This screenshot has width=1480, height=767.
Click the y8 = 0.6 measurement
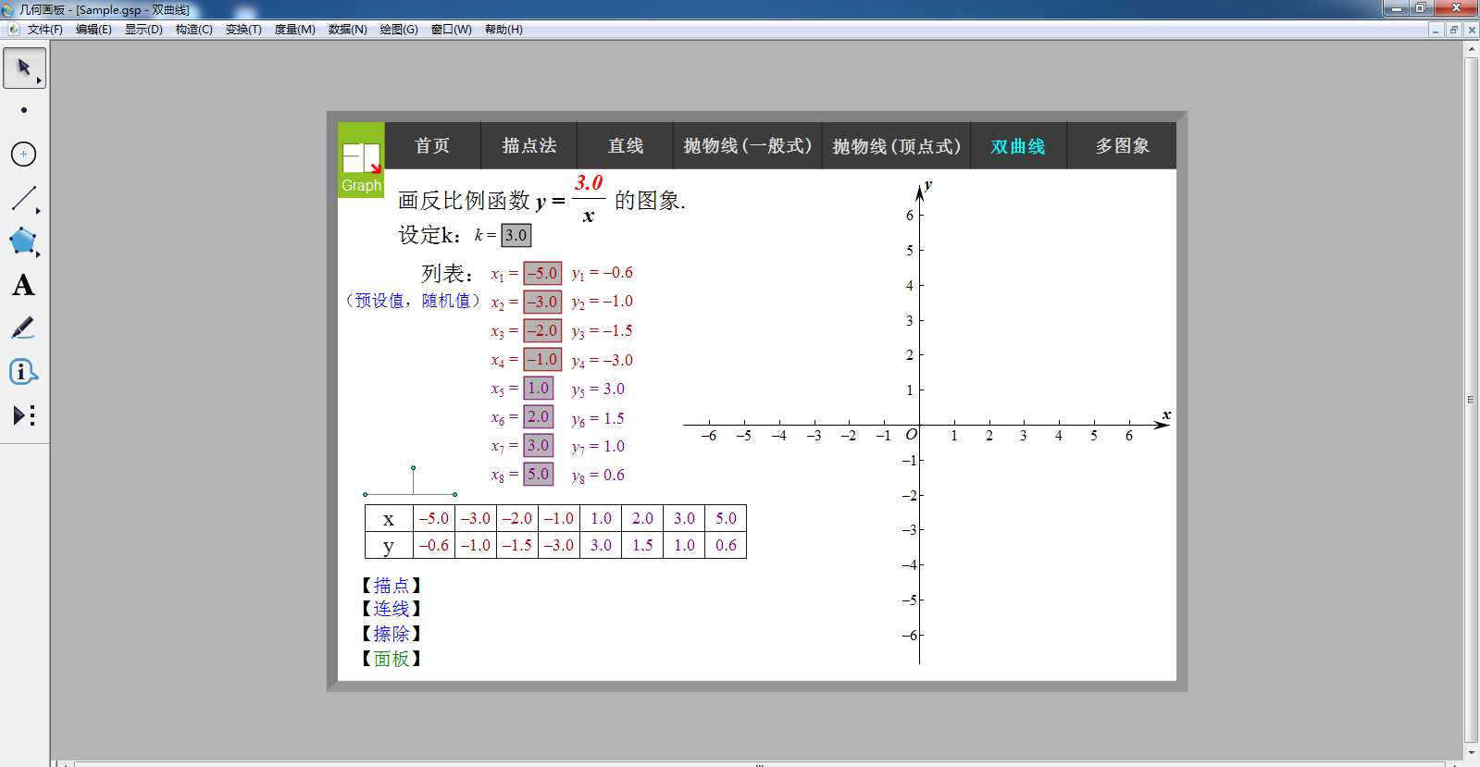[598, 476]
